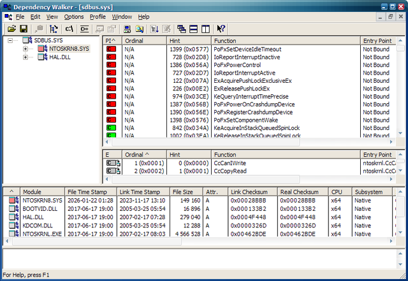Sort module list by Subsystem header

(x=372, y=192)
